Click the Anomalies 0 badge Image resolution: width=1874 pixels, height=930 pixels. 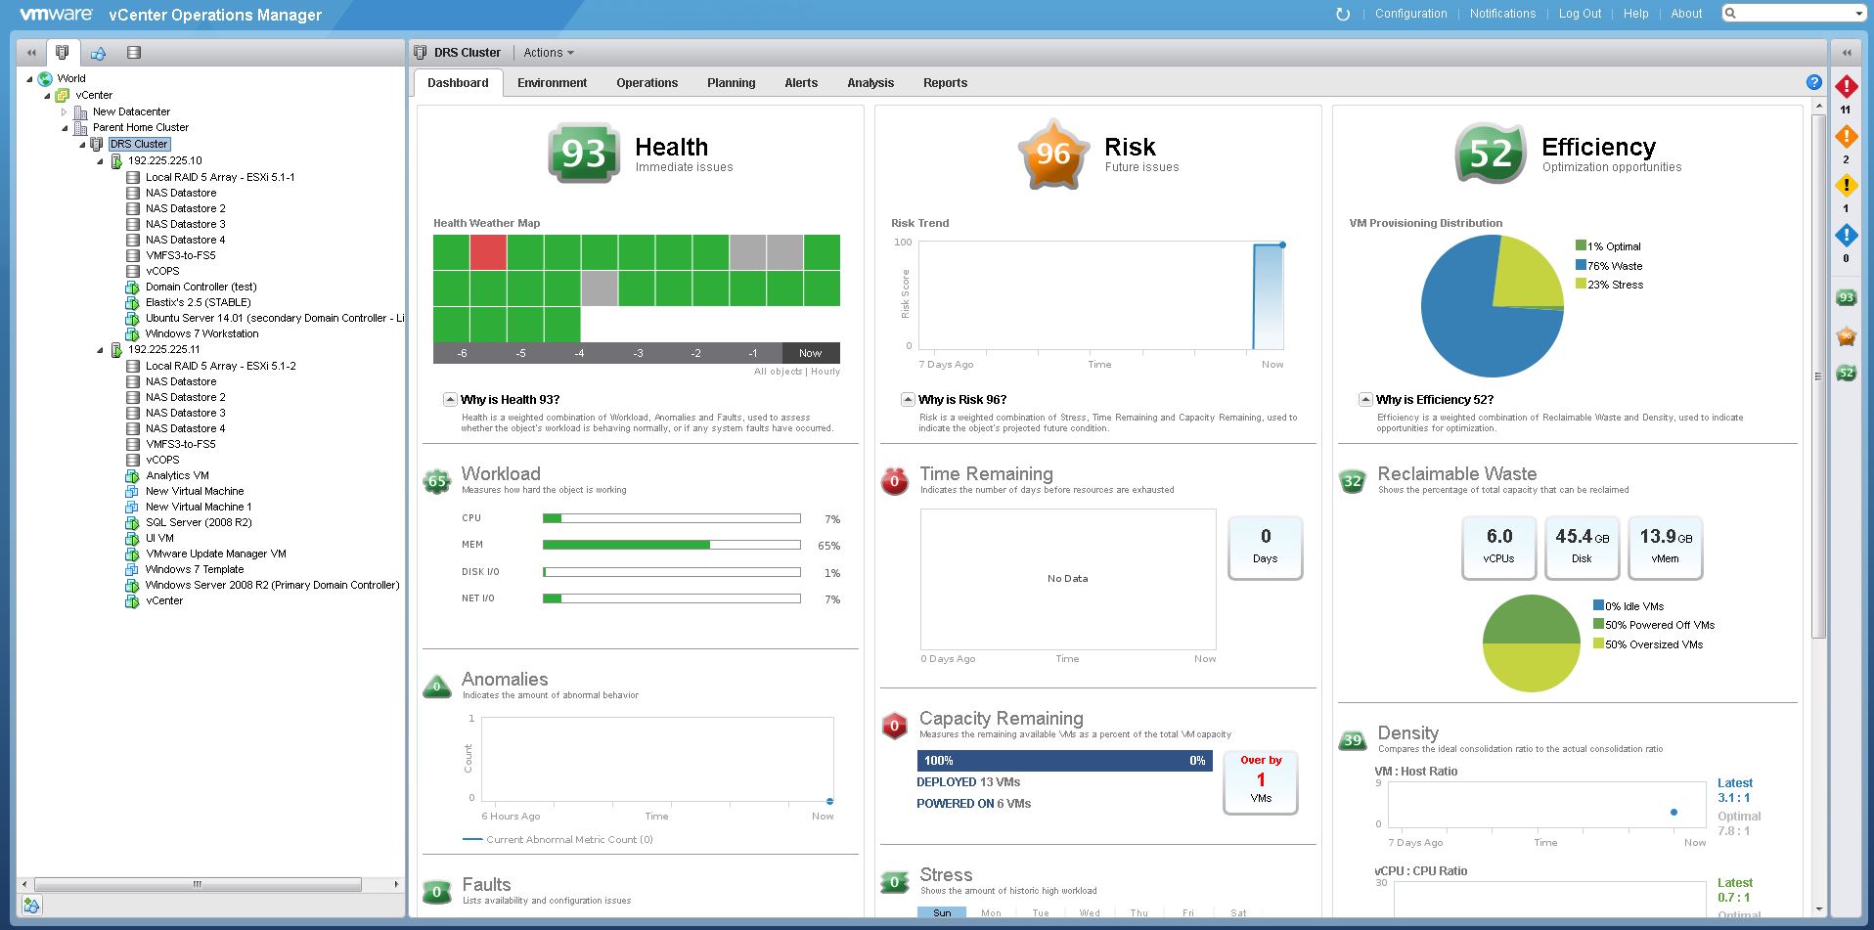pyautogui.click(x=437, y=686)
